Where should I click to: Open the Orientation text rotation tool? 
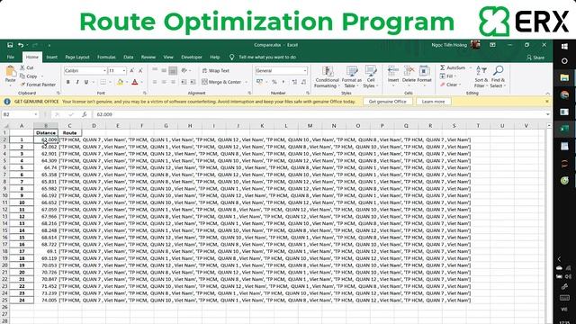point(184,70)
